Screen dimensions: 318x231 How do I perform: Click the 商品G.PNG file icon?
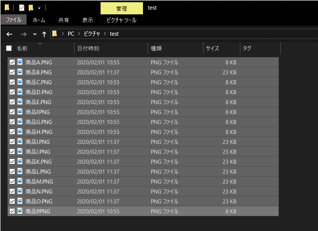point(20,121)
